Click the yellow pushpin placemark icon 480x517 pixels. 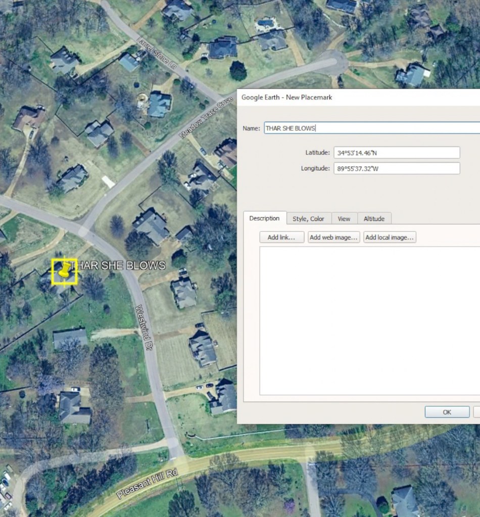(64, 271)
